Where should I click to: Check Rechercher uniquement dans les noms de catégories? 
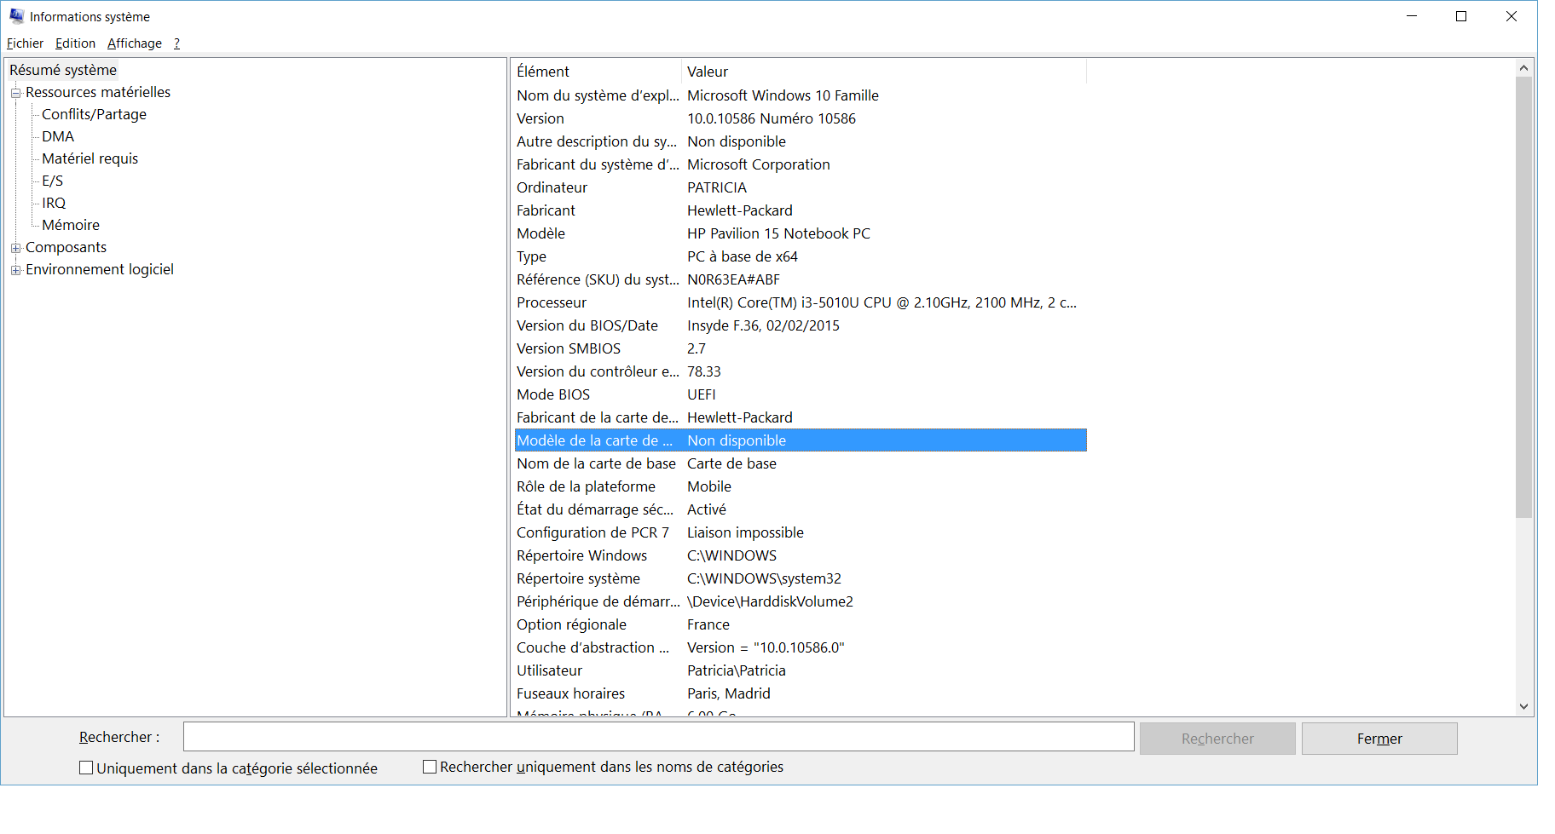pos(430,767)
